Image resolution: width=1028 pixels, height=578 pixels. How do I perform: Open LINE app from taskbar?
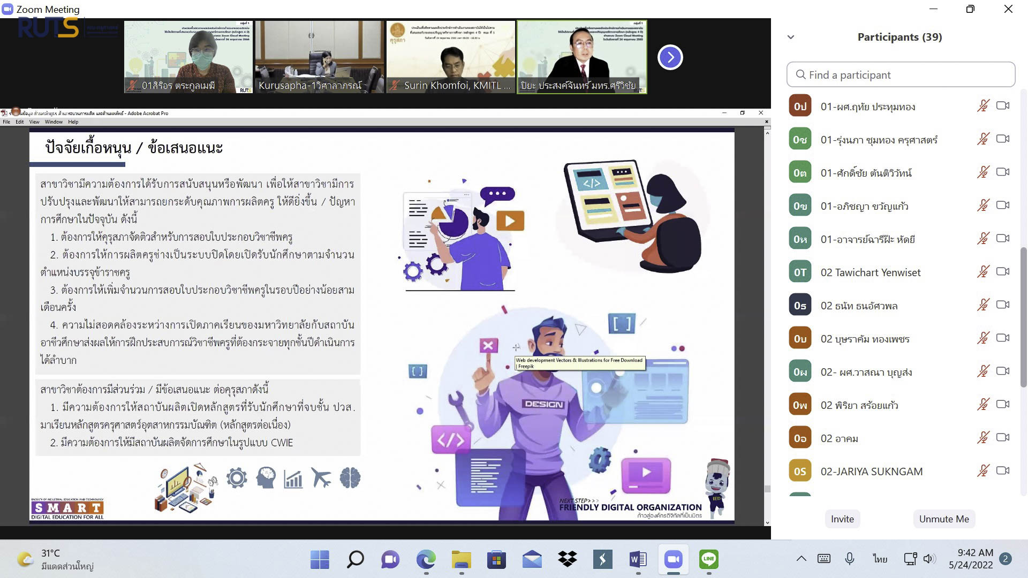[x=708, y=560]
